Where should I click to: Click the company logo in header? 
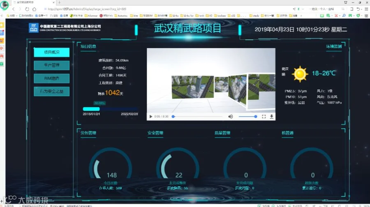coord(33,28)
